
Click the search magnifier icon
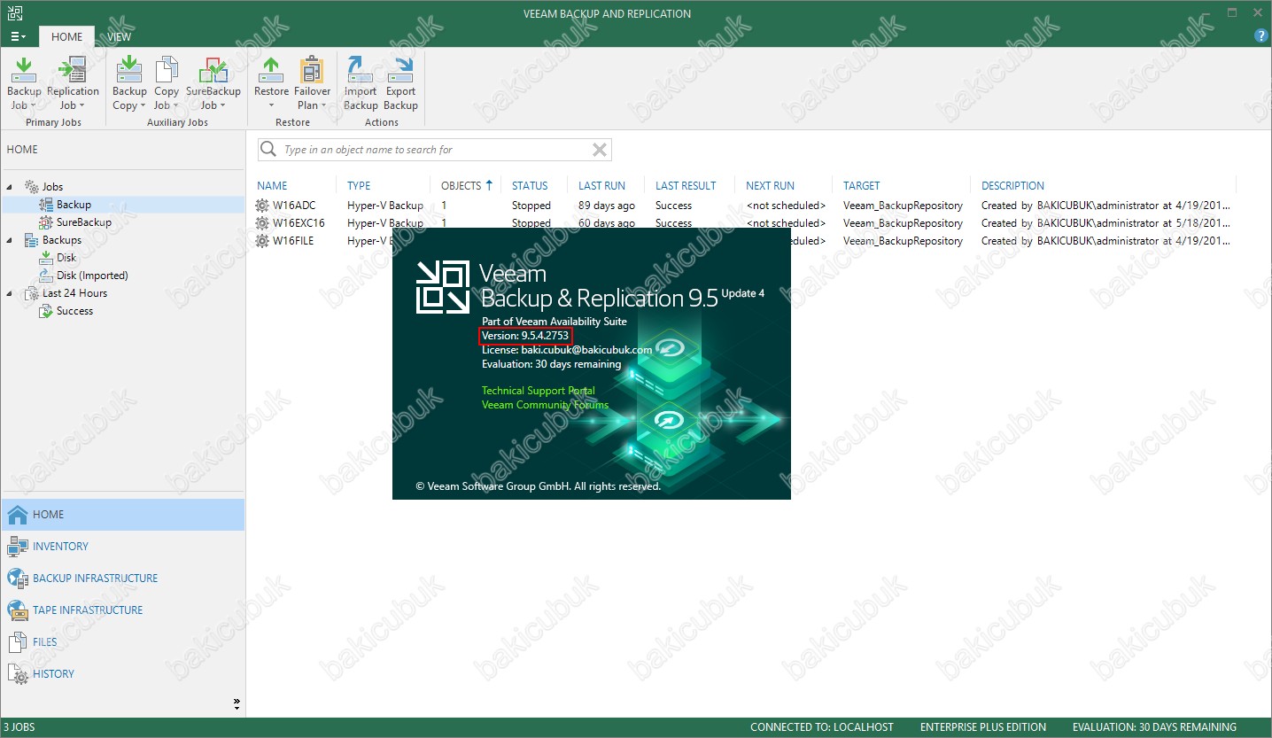click(x=268, y=150)
